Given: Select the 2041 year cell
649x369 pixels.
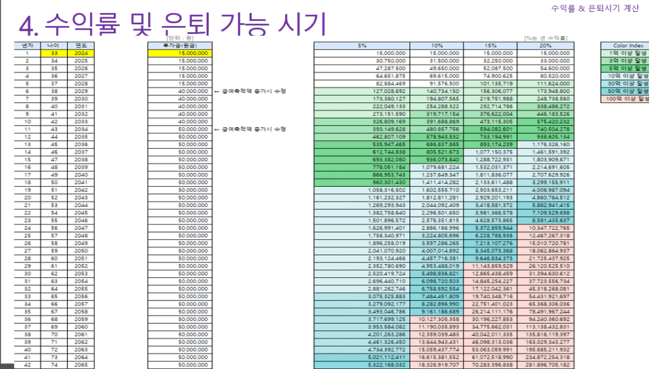Looking at the screenshot, I should (x=81, y=183).
